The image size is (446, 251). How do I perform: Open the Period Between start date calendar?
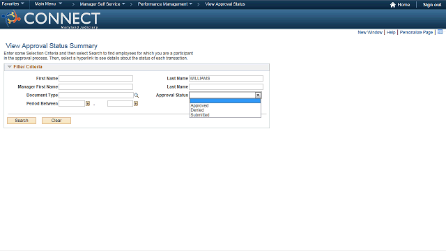88,104
